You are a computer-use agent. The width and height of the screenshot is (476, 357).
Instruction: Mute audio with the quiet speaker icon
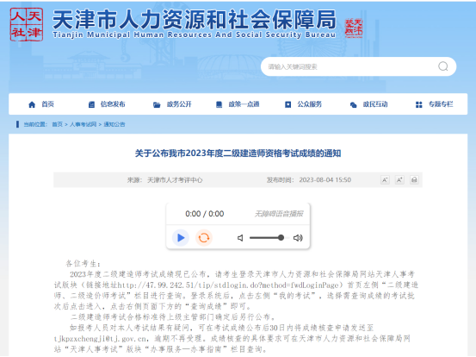click(240, 238)
